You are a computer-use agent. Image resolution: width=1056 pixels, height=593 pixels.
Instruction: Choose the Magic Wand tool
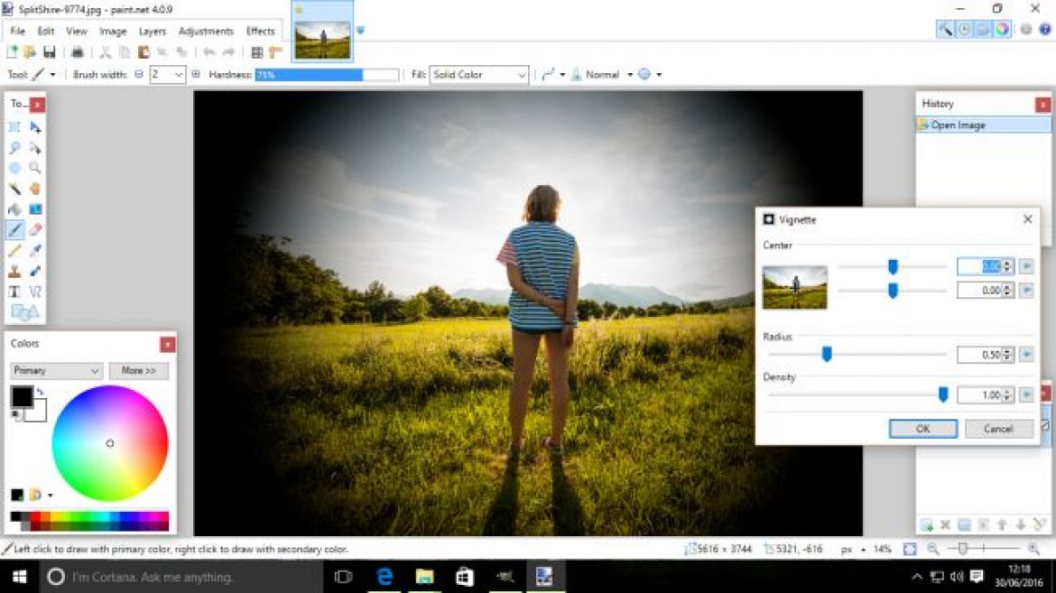click(x=15, y=189)
